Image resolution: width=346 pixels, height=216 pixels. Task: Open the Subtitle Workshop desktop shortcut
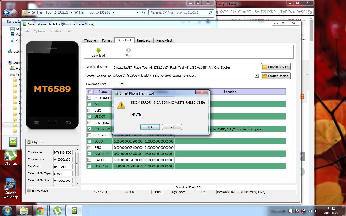11,188
